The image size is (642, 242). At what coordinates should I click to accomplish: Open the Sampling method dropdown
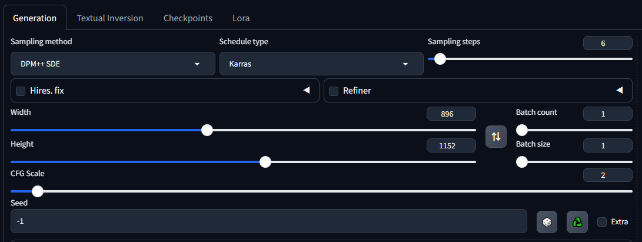(x=113, y=64)
